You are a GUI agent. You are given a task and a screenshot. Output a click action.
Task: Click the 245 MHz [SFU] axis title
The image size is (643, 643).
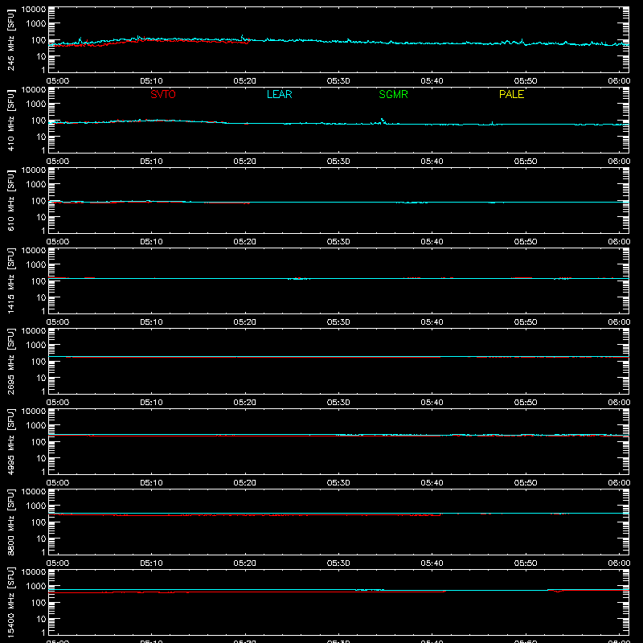click(11, 39)
